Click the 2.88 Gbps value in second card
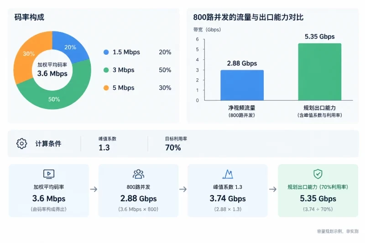365x243 pixels. (139, 199)
